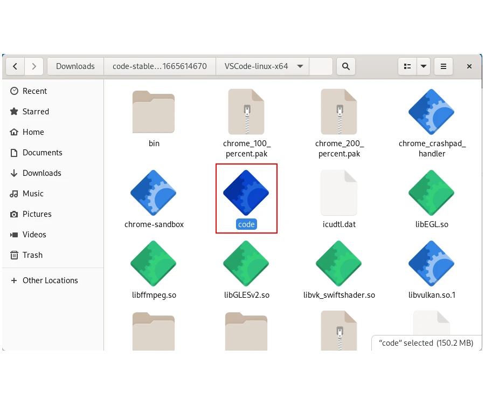Click the forward navigation arrow
485x397 pixels.
[x=34, y=66]
